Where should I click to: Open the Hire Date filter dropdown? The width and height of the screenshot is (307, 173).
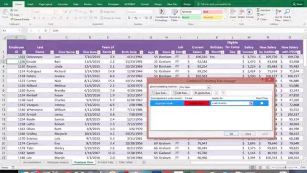(99, 52)
